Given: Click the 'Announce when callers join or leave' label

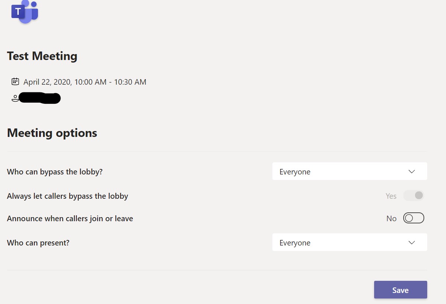Looking at the screenshot, I should pos(70,219).
